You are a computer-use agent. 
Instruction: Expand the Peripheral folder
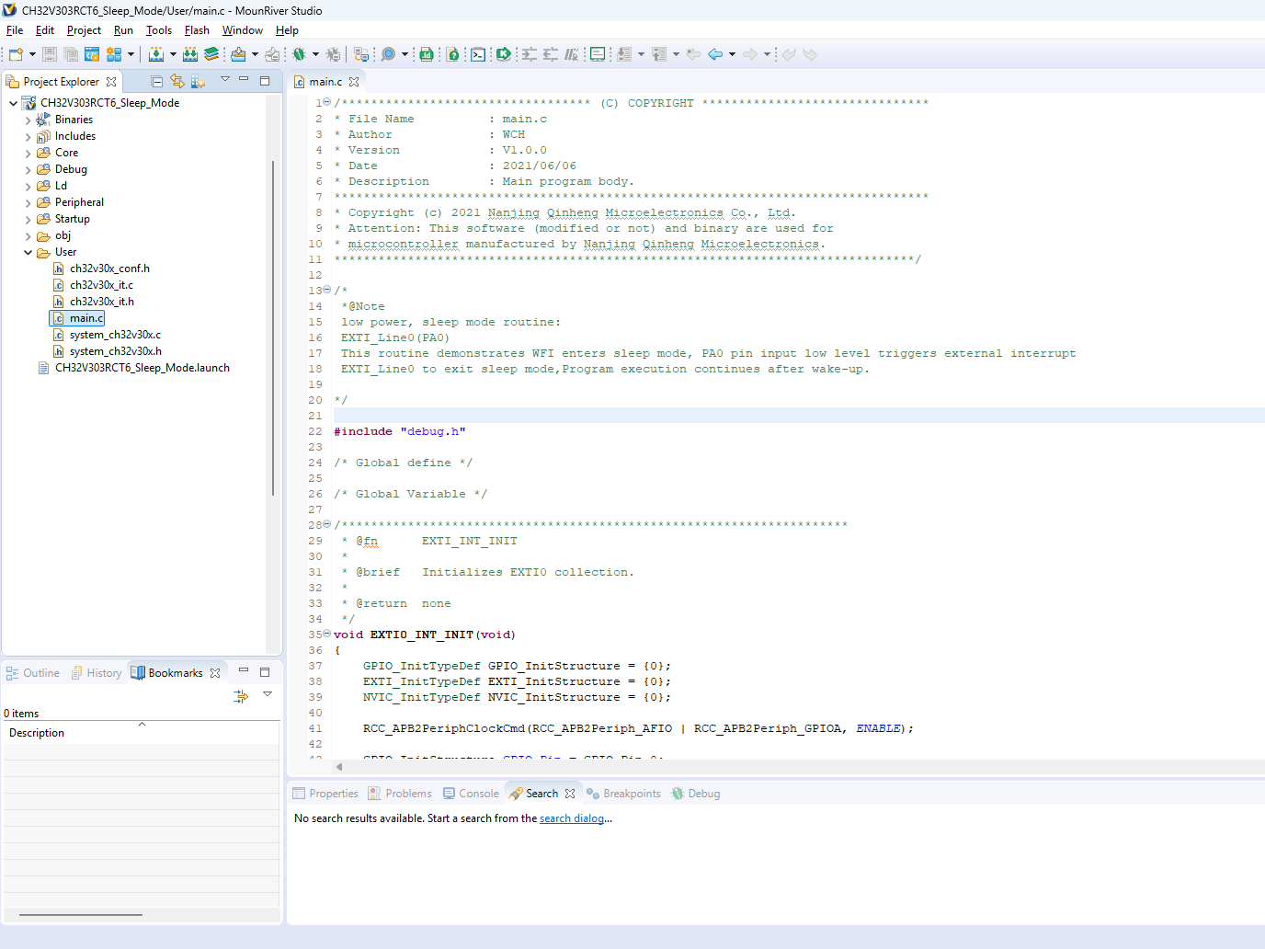click(28, 202)
